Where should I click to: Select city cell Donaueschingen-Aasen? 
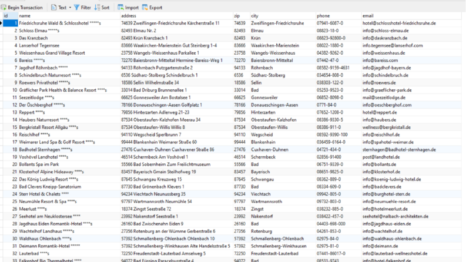(x=283, y=105)
